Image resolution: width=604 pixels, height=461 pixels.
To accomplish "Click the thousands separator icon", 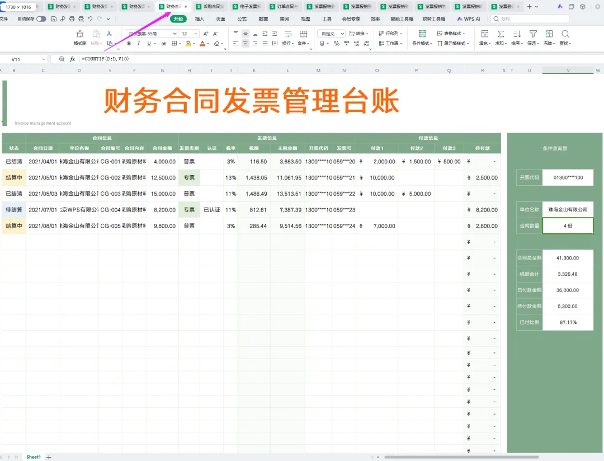I will [347, 44].
